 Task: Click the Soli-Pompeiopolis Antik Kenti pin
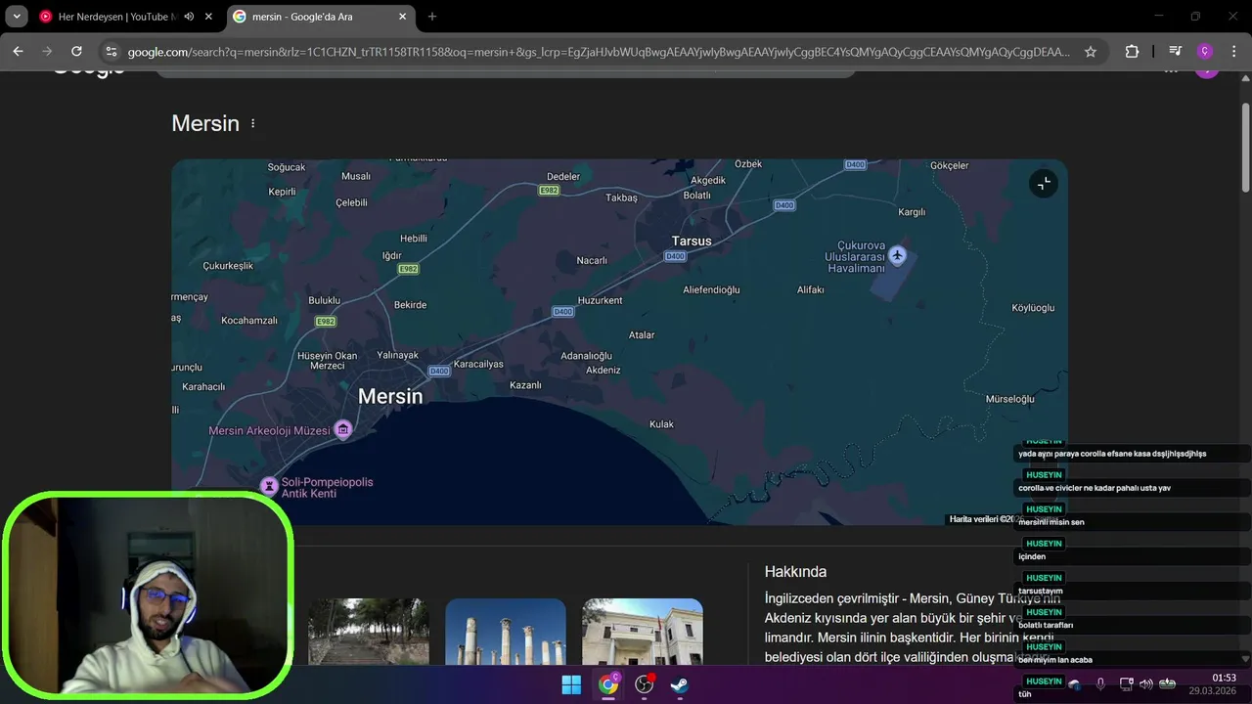click(268, 486)
